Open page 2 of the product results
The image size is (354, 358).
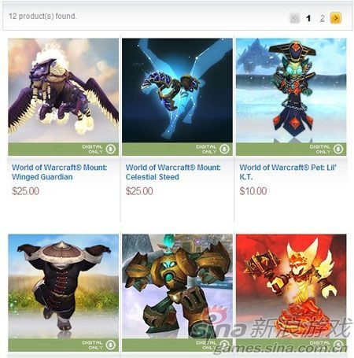[x=323, y=18]
